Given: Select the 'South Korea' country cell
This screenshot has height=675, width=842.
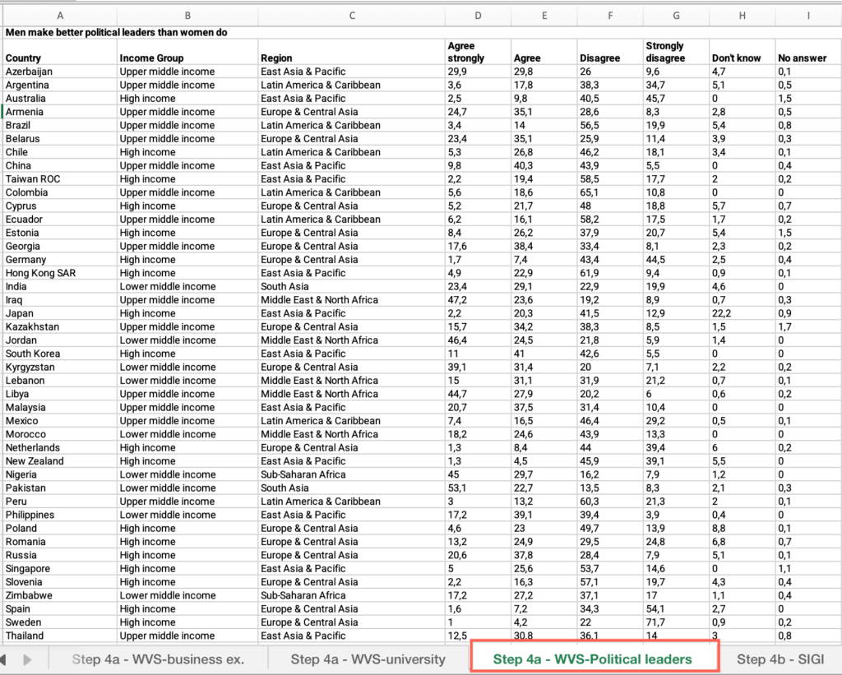Looking at the screenshot, I should (60, 354).
